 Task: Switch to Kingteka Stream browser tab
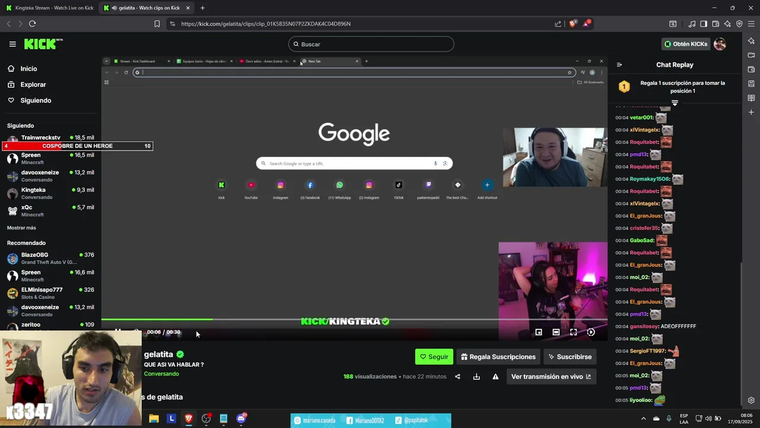[x=49, y=8]
